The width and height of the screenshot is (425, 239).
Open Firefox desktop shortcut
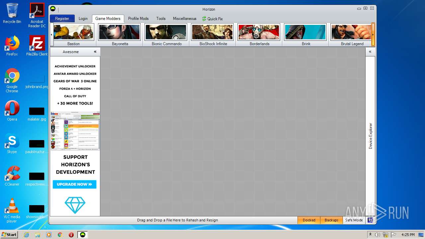[12, 46]
